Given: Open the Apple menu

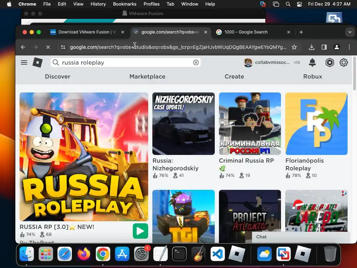Looking at the screenshot, I should 9,4.
